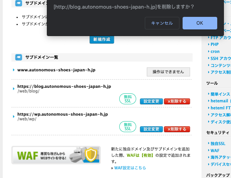Click the https://blog.autonomous-shoes-japan-h.jp text
This screenshot has height=178, width=231.
[x=64, y=86]
